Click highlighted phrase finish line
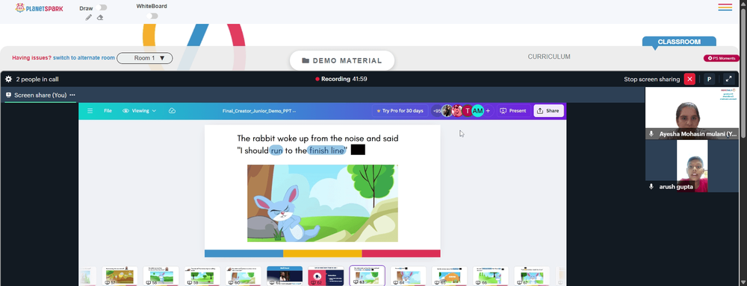Image resolution: width=747 pixels, height=286 pixels. tap(327, 150)
